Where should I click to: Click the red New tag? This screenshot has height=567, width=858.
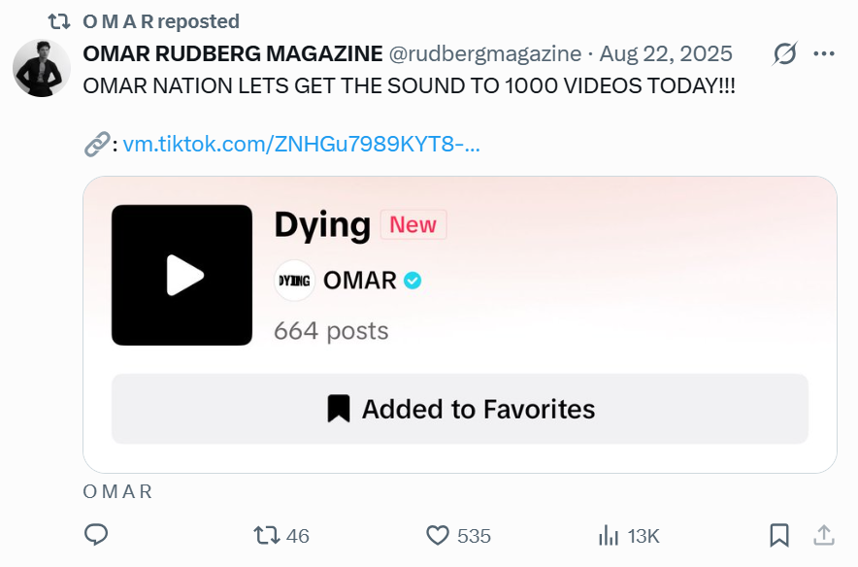412,225
